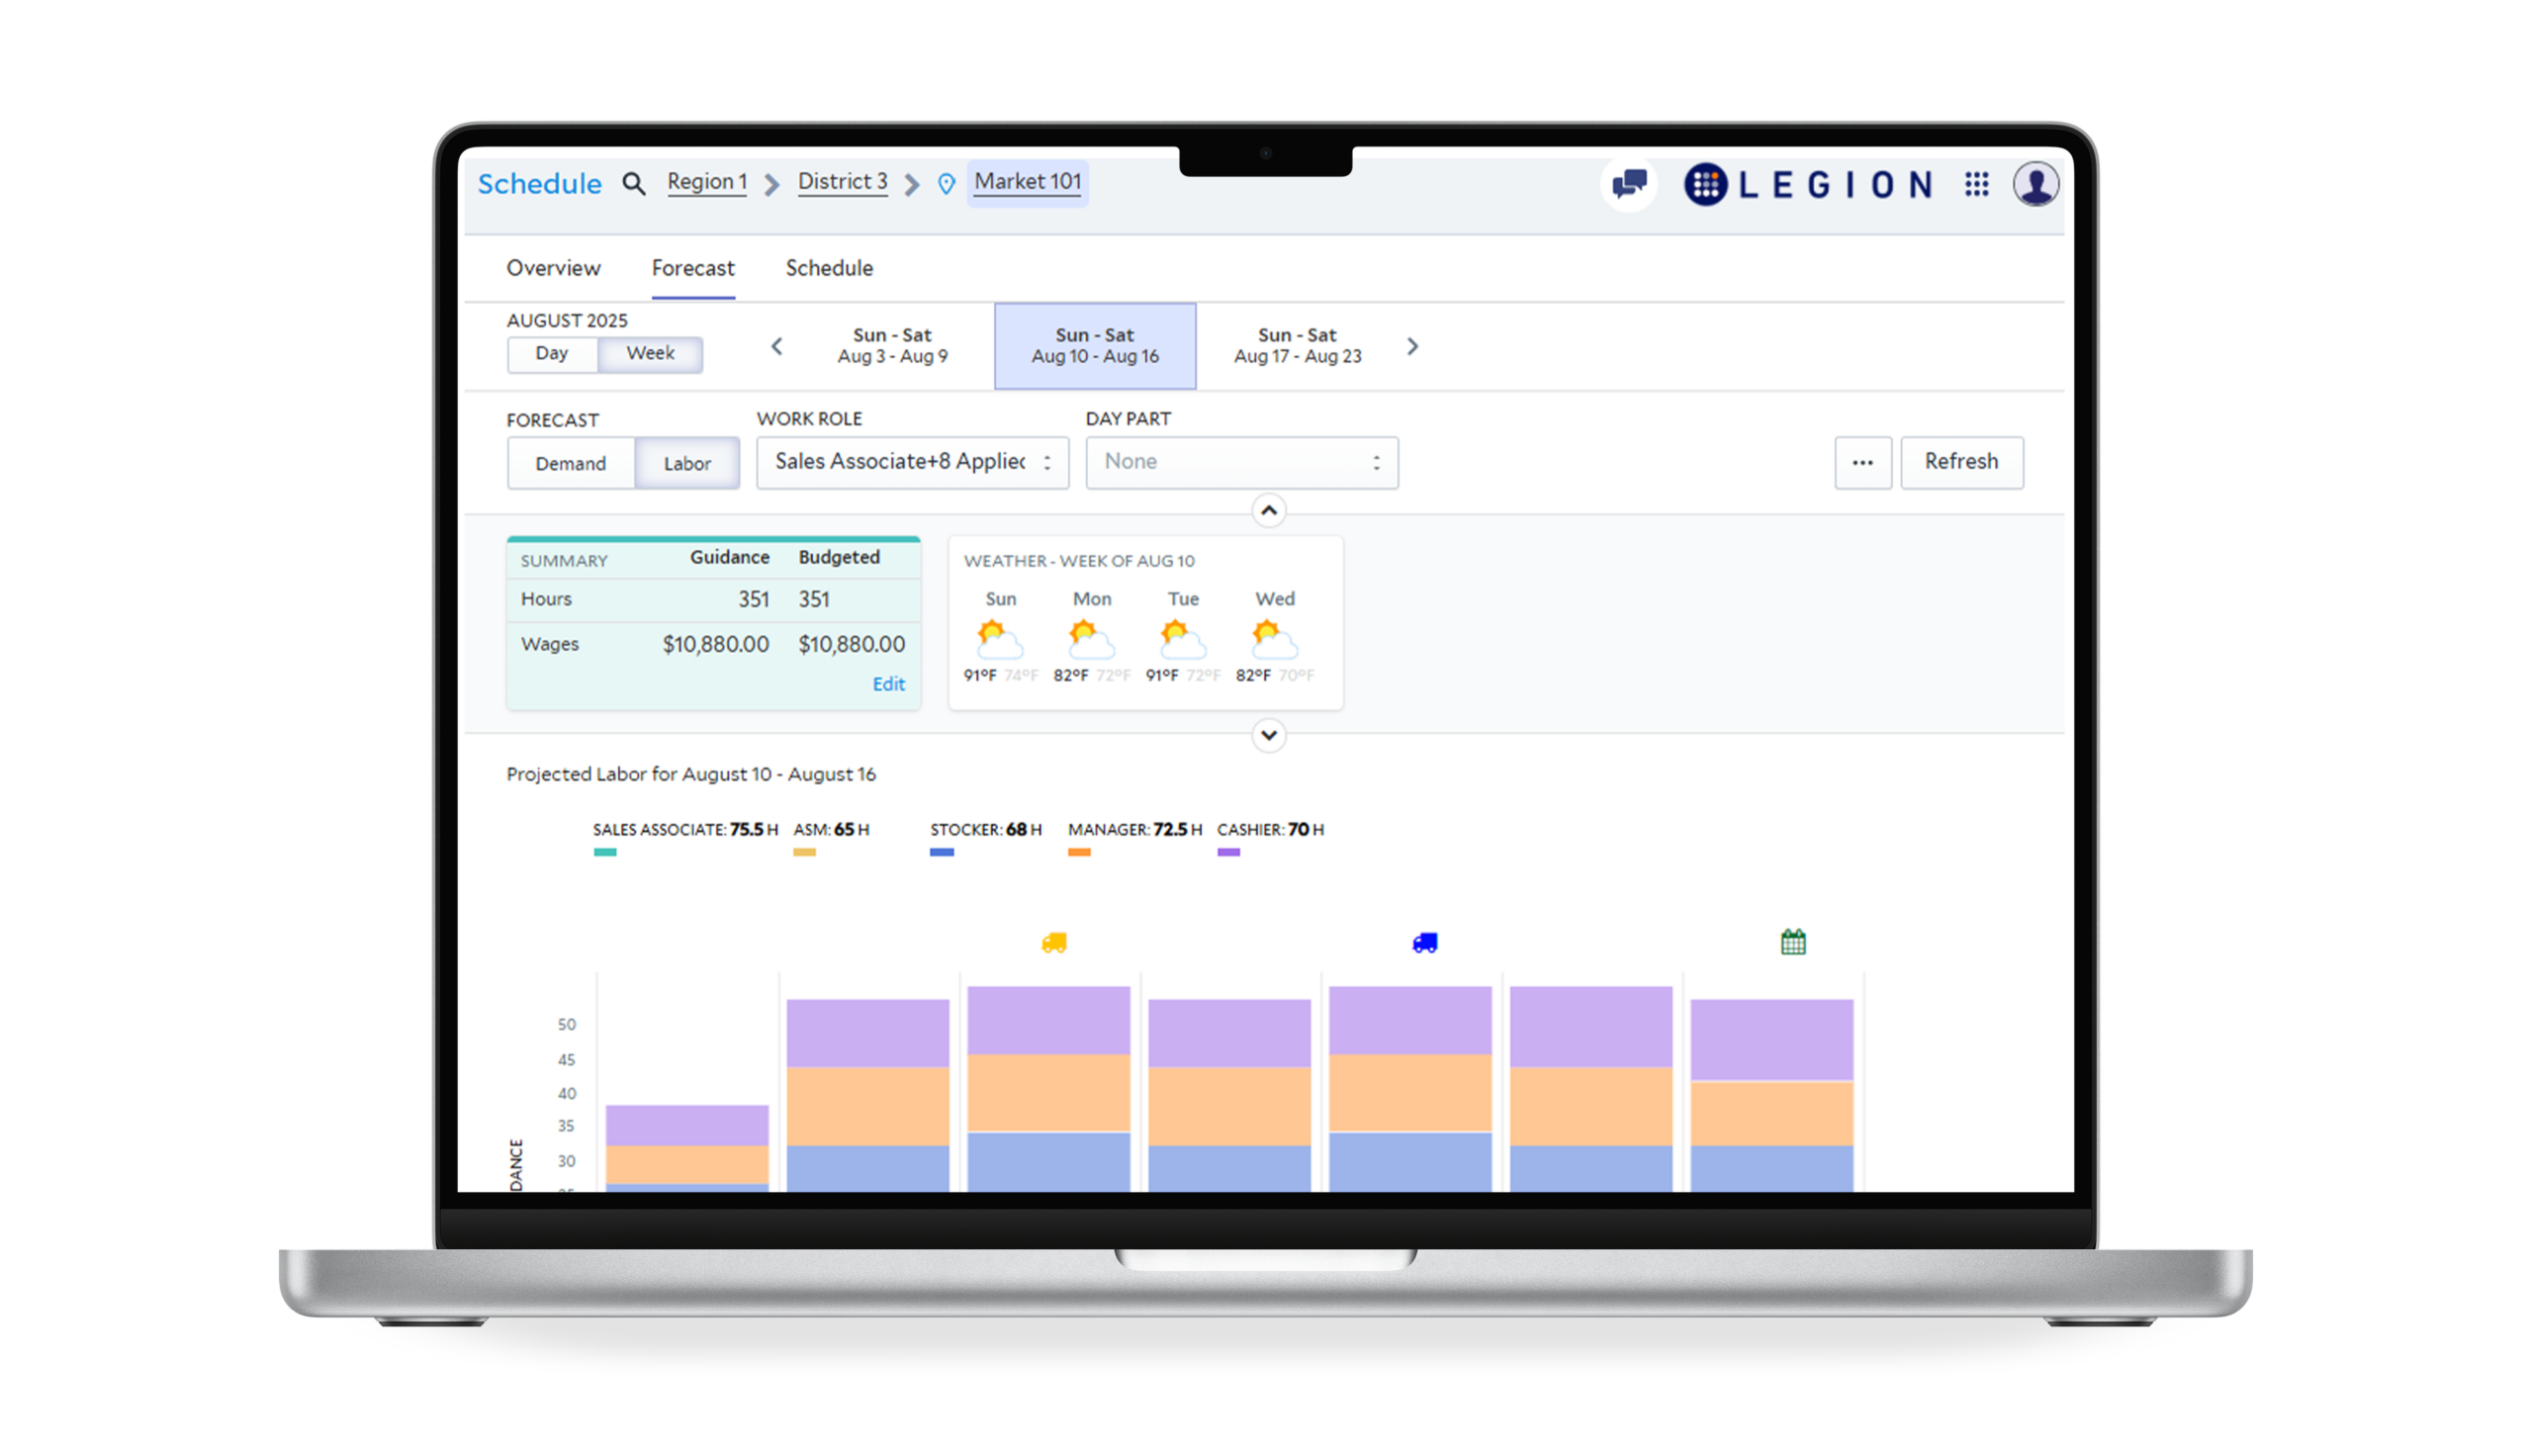2532x1456 pixels.
Task: Open the Work Role dropdown
Action: [912, 462]
